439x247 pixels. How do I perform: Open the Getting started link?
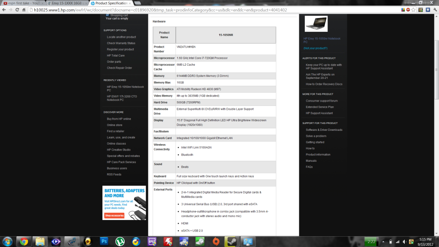(315, 142)
